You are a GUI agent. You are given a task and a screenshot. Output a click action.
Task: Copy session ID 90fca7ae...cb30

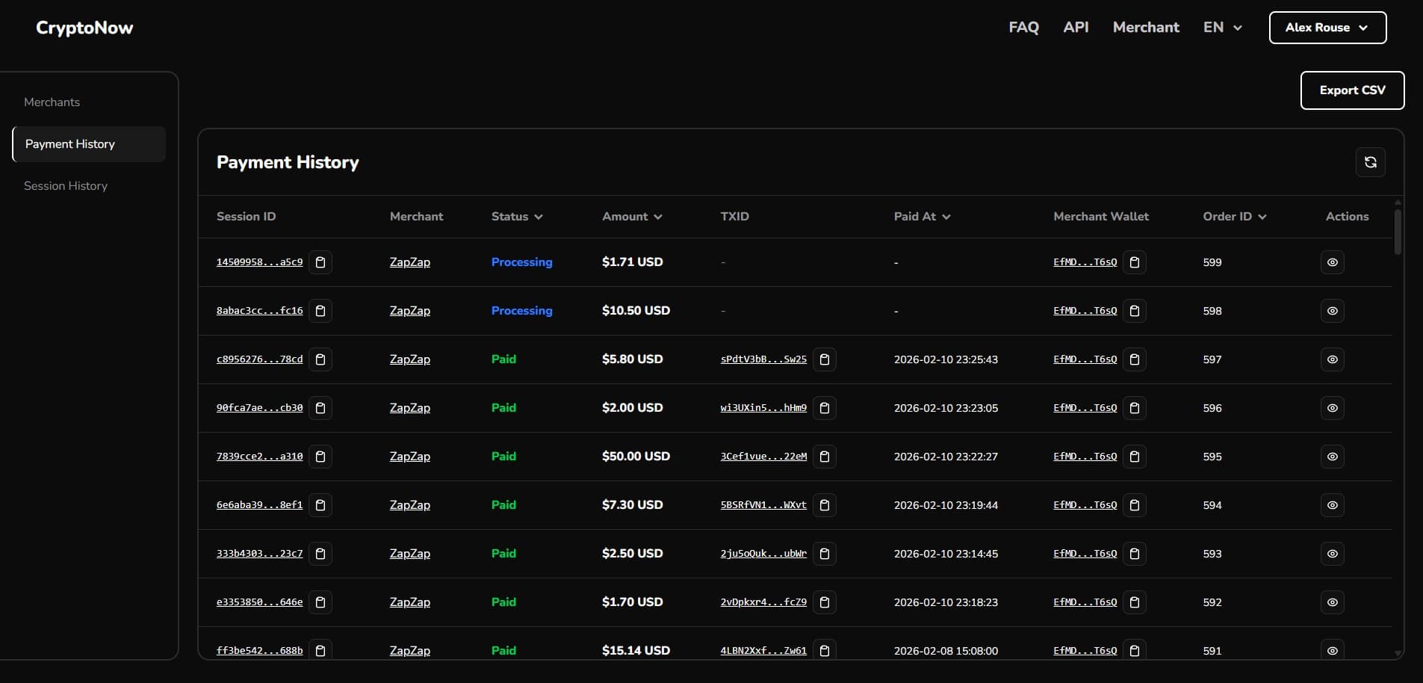click(320, 408)
